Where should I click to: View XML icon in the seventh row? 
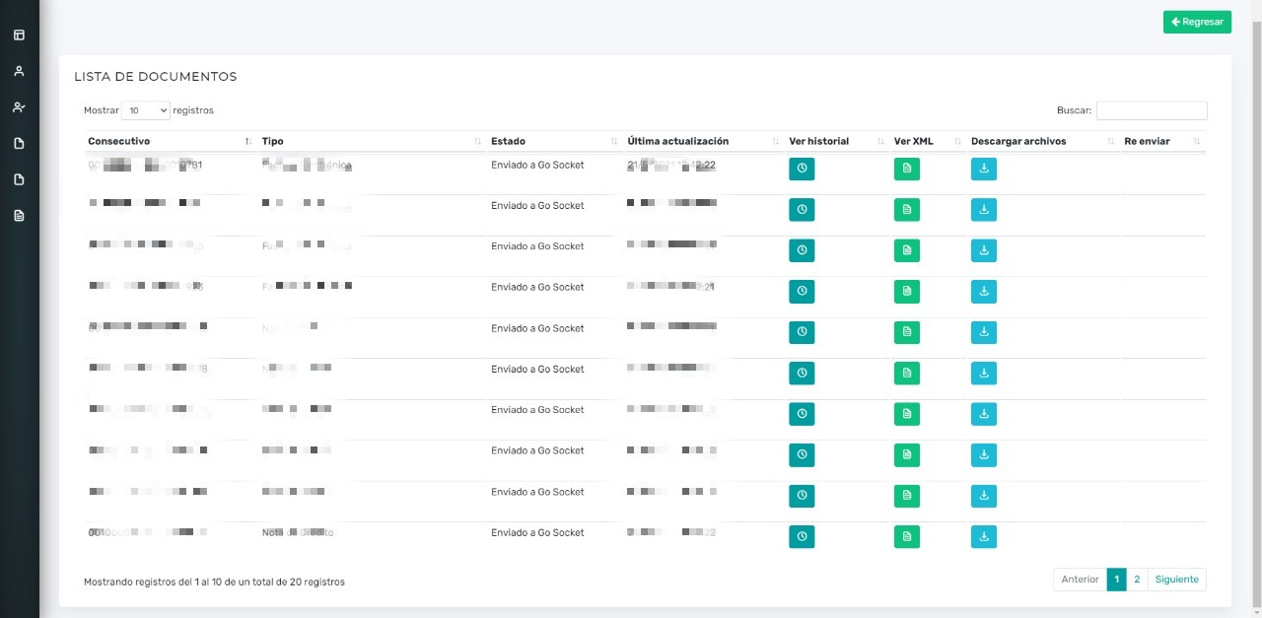(907, 414)
